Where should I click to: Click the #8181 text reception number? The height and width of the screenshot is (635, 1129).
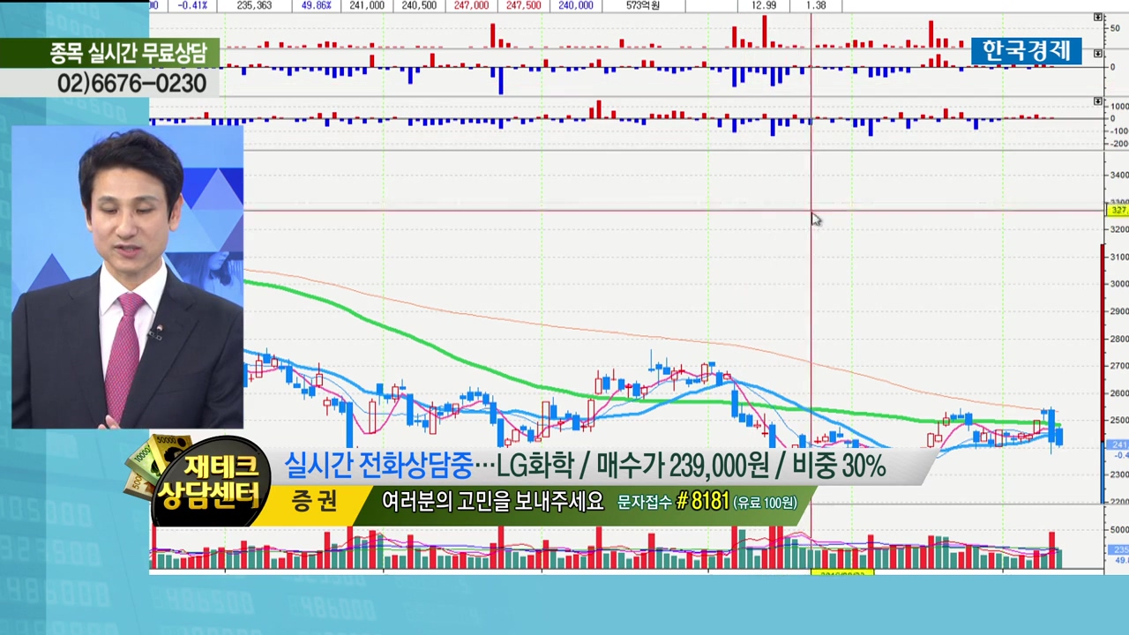pyautogui.click(x=702, y=502)
